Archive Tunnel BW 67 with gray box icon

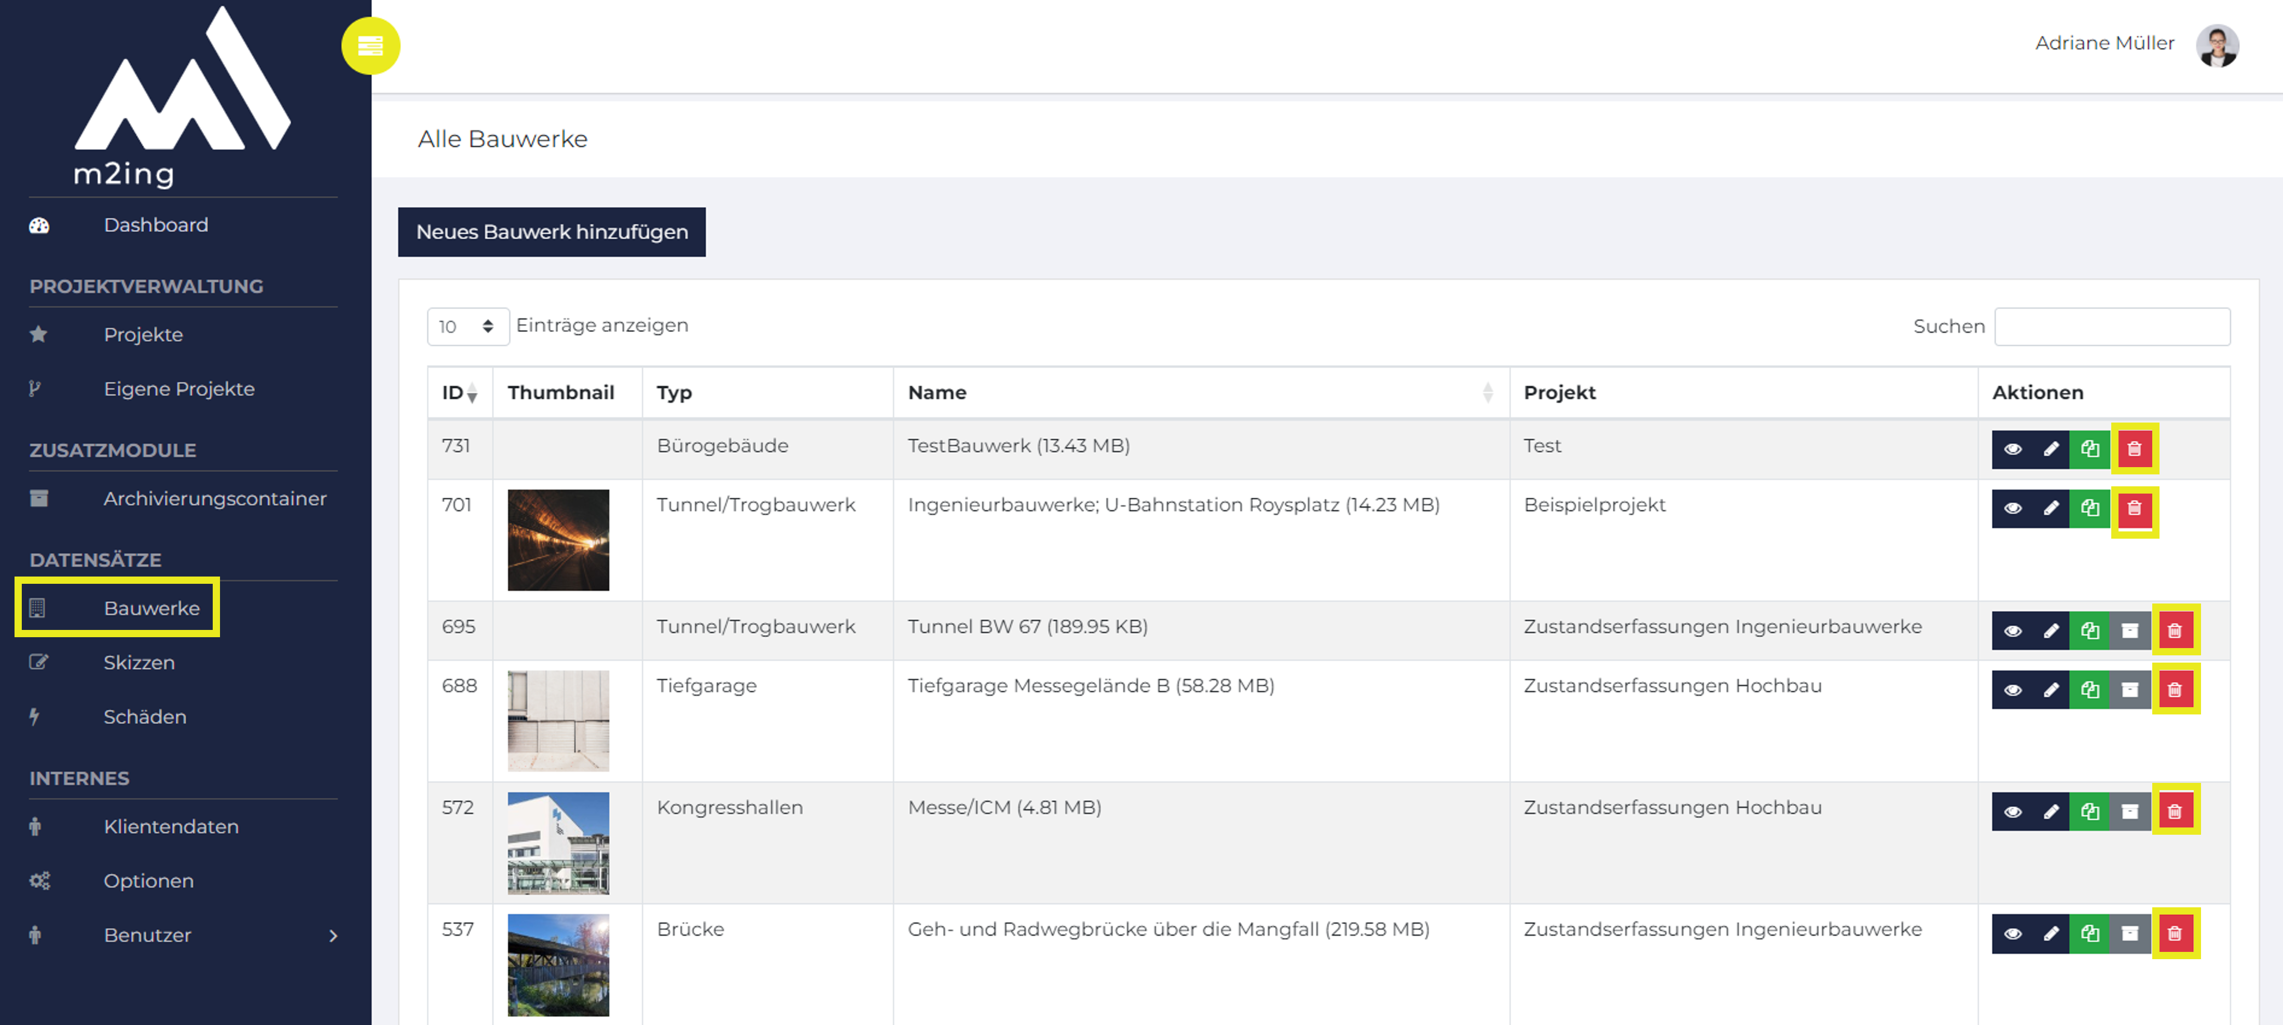(x=2130, y=631)
